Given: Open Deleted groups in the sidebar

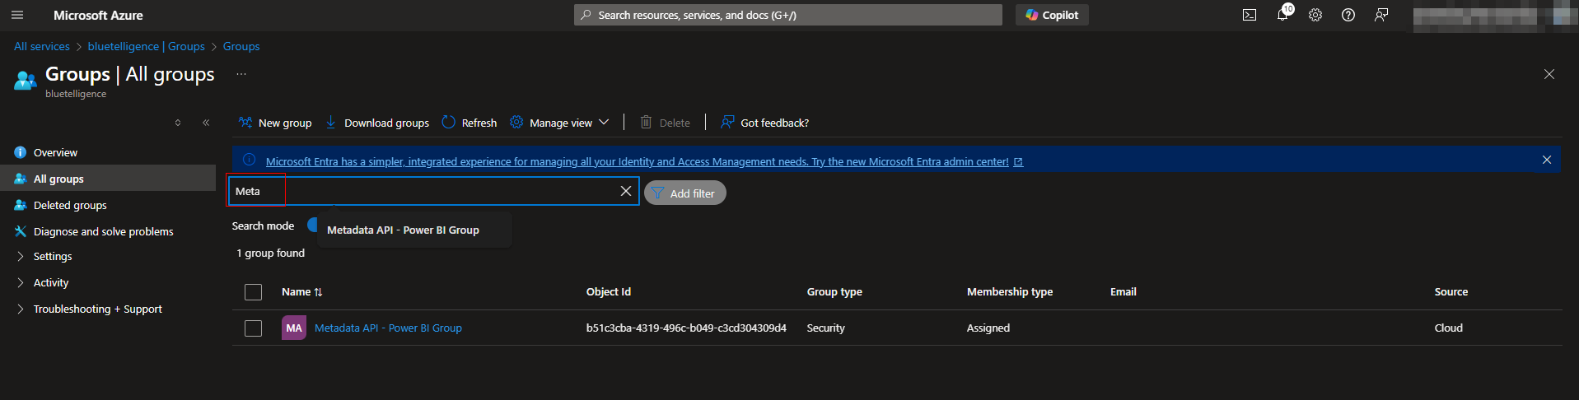Looking at the screenshot, I should (70, 206).
